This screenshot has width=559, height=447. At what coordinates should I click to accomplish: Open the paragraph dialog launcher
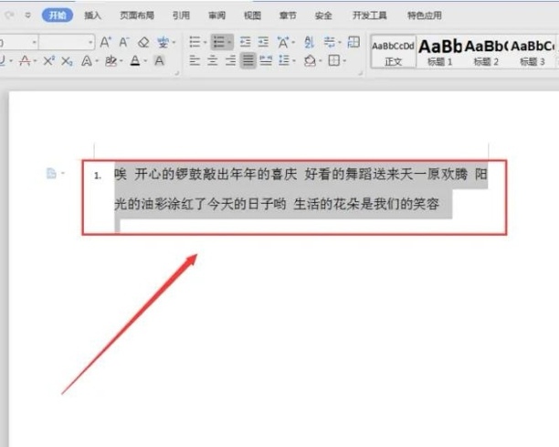click(360, 73)
